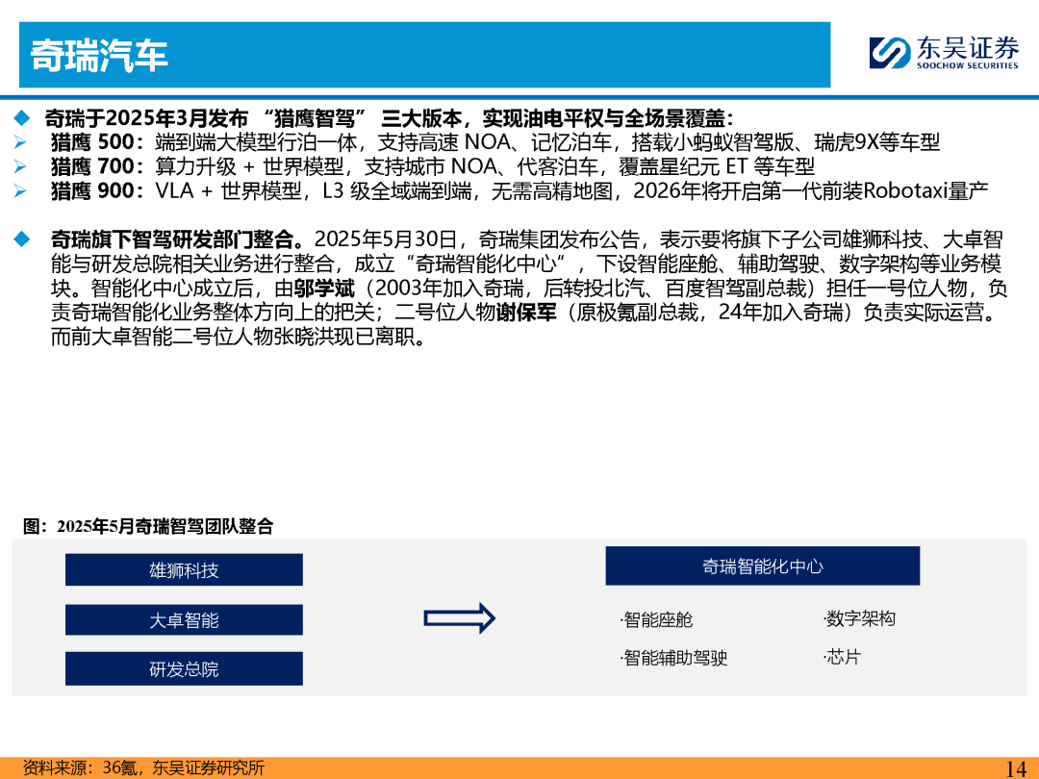Screen dimensions: 1039x779
Task: Click the arrow bullet before 猎鹰 700
Action: (20, 166)
